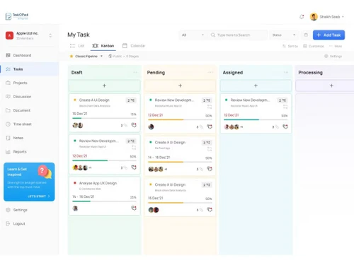Open Tasks in the sidebar
The height and width of the screenshot is (265, 354).
[x=29, y=69]
